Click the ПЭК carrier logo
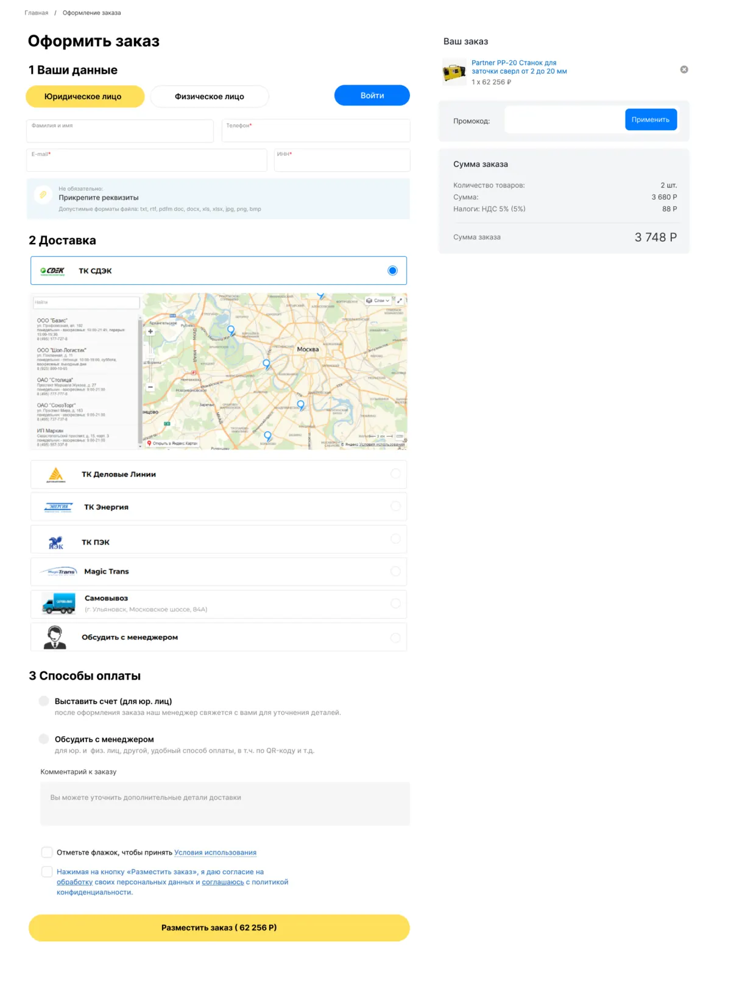Image resolution: width=731 pixels, height=984 pixels. (56, 543)
